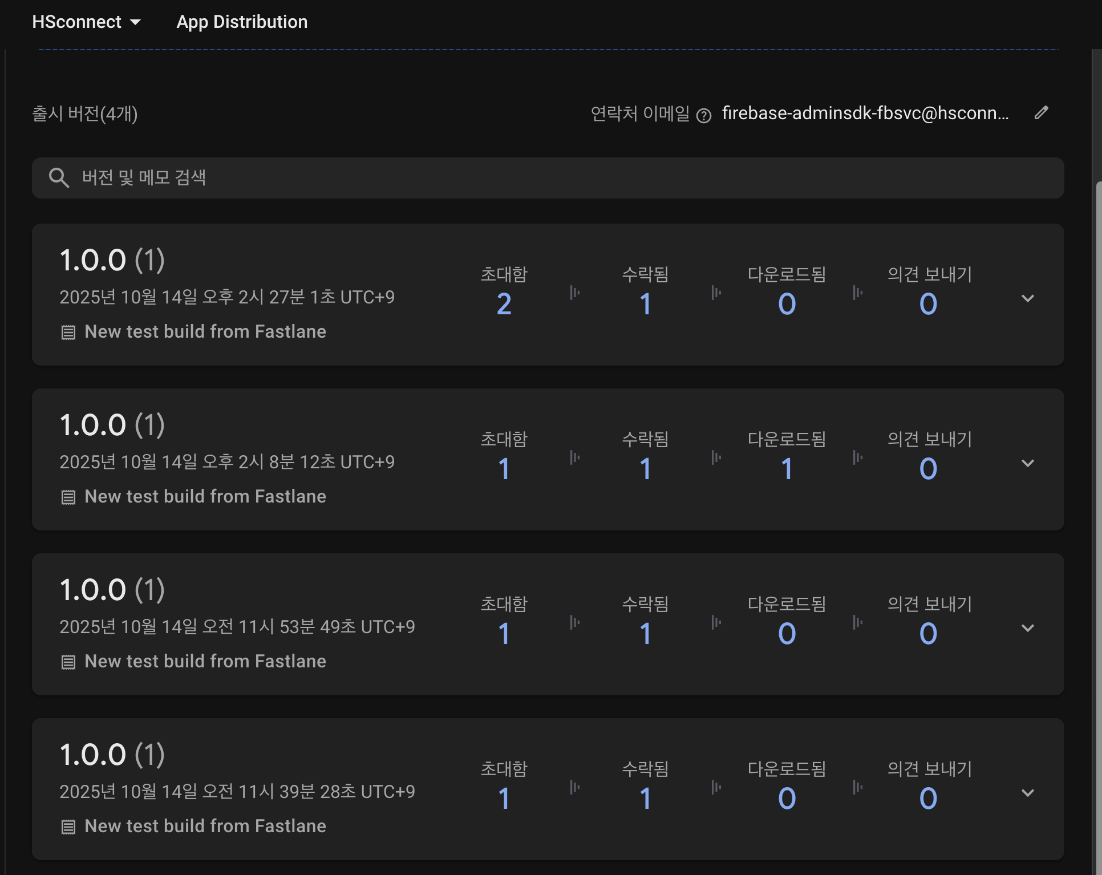Click release notes icon of 11시 39분 build

coord(68,827)
